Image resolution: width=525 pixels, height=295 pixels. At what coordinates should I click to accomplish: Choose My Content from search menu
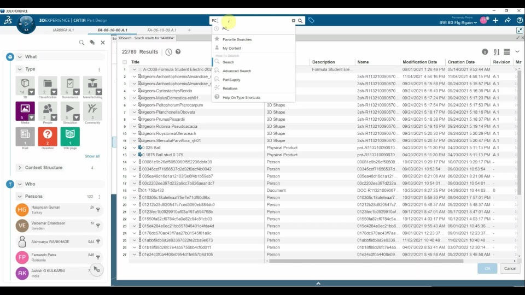pos(232,48)
